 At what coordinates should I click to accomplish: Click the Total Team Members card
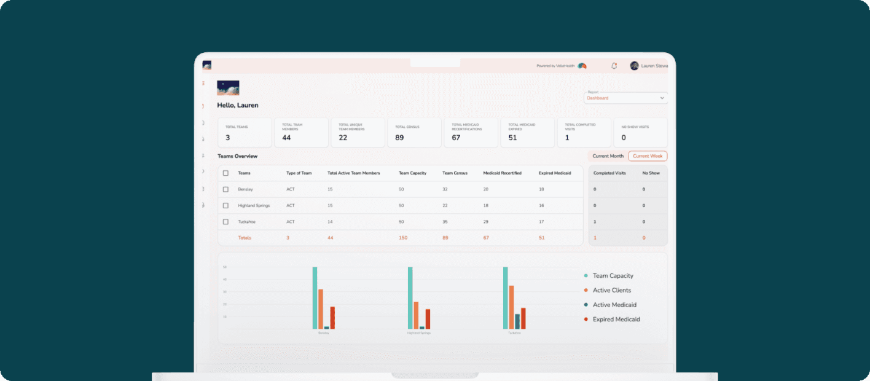point(301,132)
